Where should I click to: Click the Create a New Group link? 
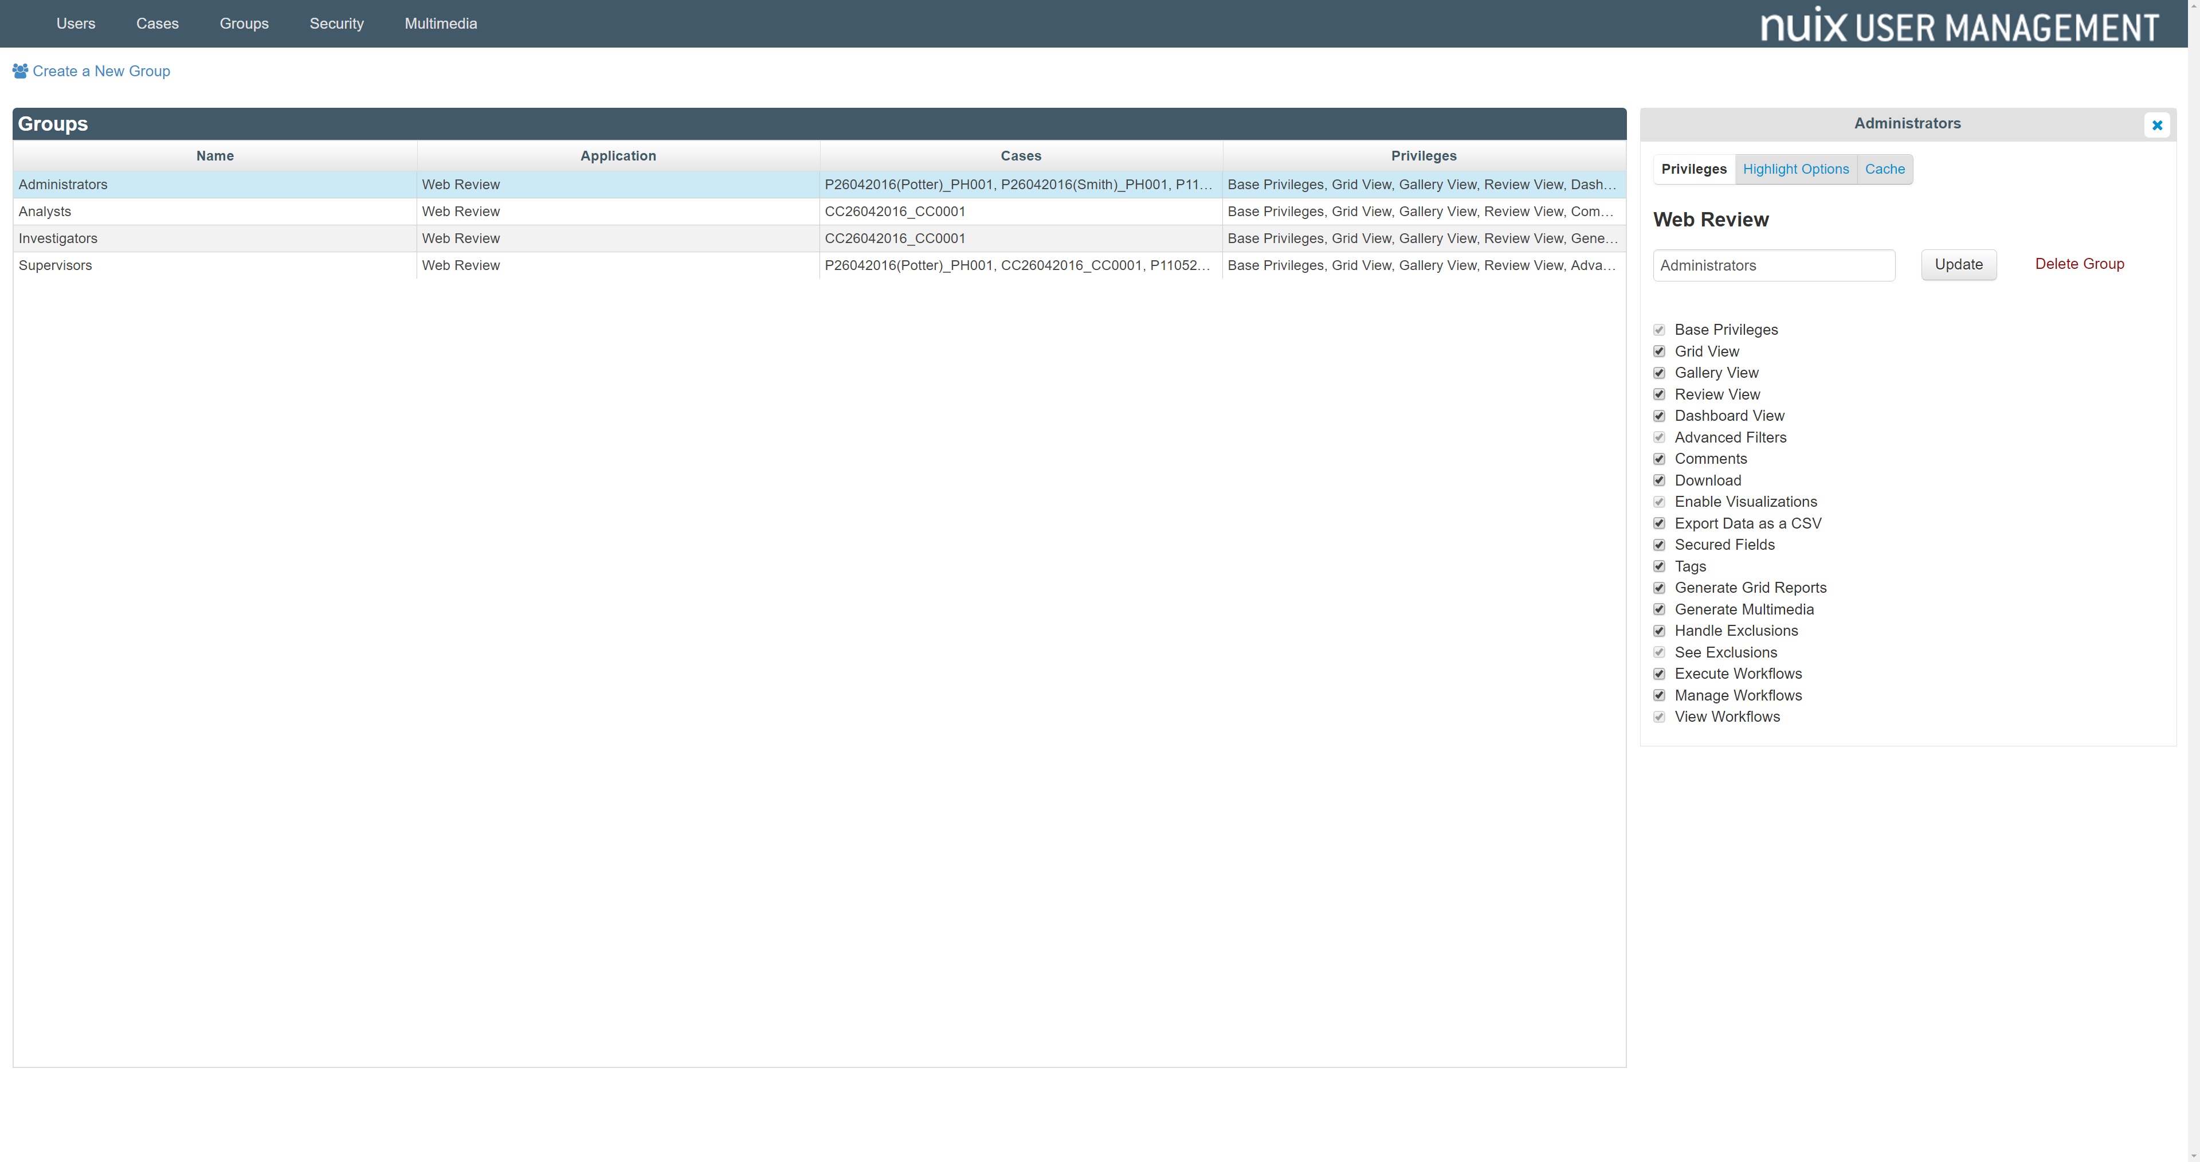tap(101, 71)
